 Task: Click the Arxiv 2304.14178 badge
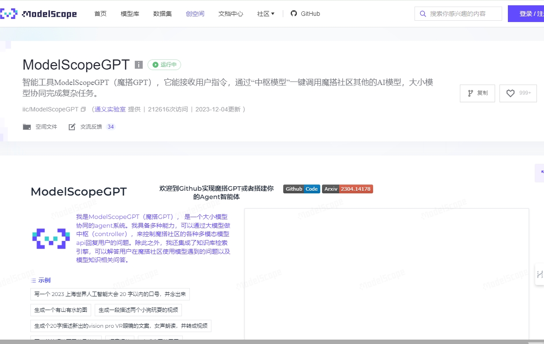click(348, 189)
